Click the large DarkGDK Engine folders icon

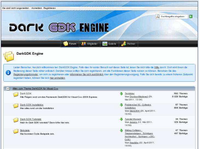coord(9,56)
